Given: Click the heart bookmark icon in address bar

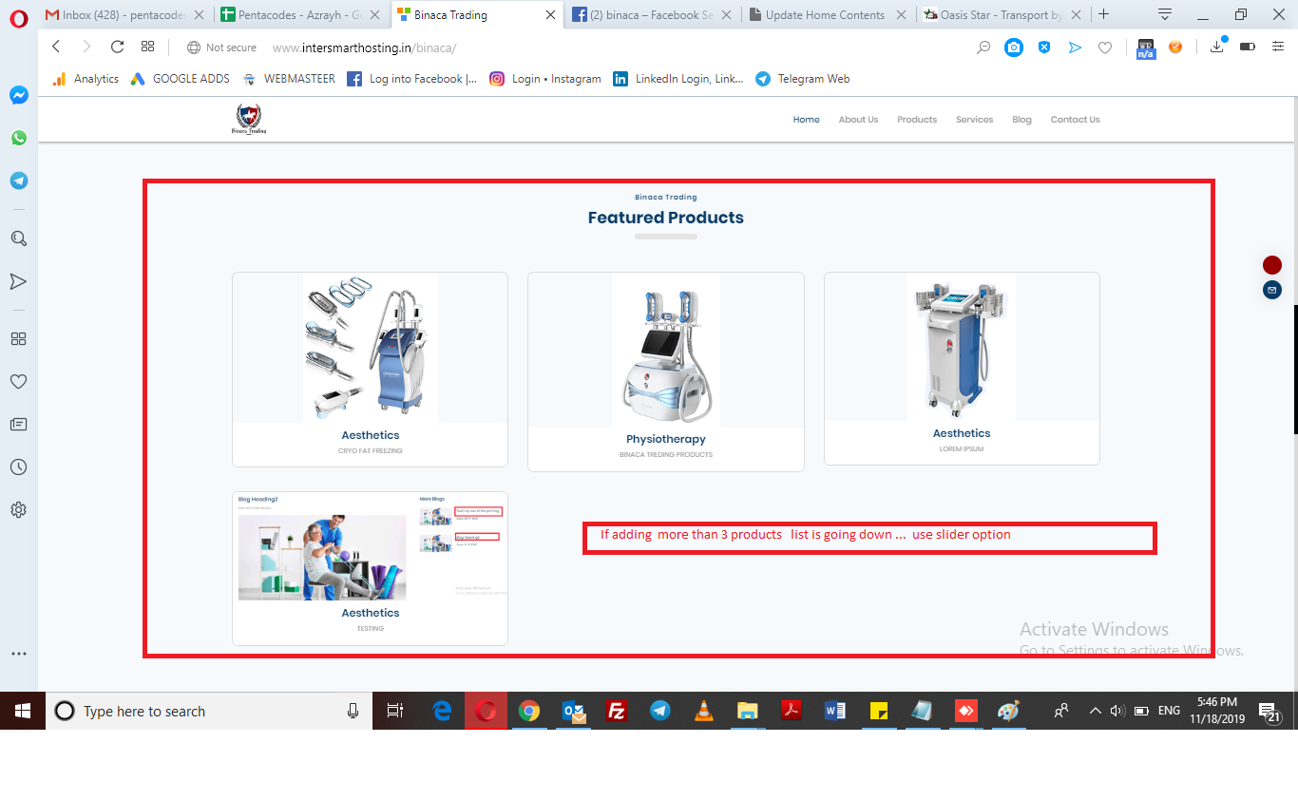Looking at the screenshot, I should pyautogui.click(x=1105, y=48).
